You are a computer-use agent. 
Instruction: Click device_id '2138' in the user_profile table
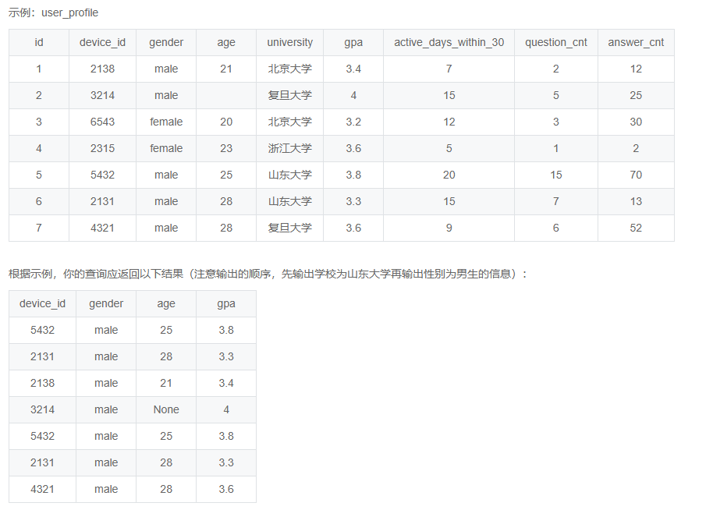(x=102, y=69)
